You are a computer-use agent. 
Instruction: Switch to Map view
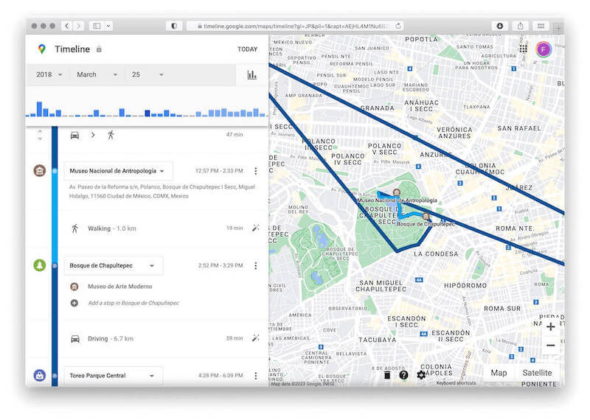click(499, 373)
